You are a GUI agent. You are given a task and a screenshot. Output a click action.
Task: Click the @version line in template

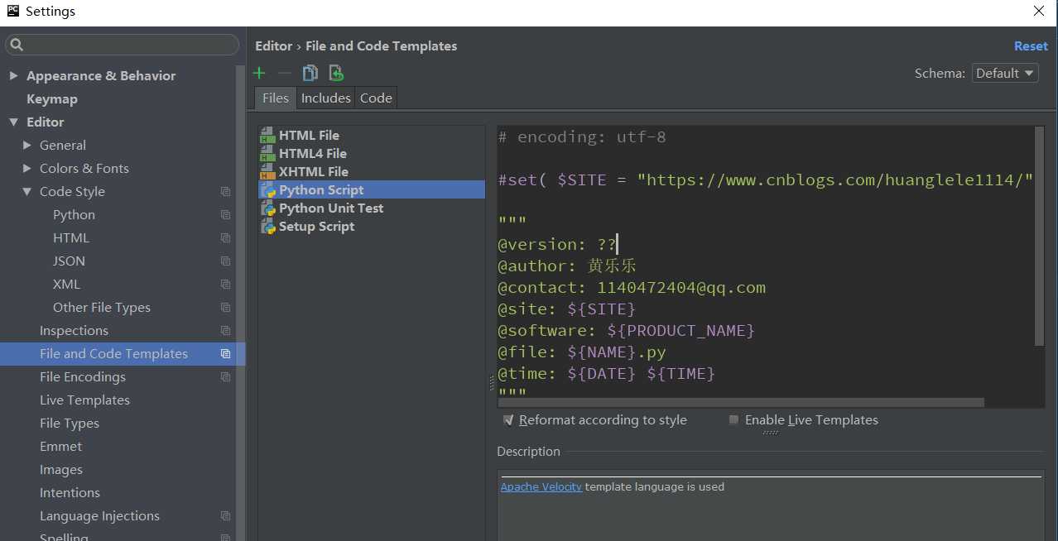(x=556, y=244)
